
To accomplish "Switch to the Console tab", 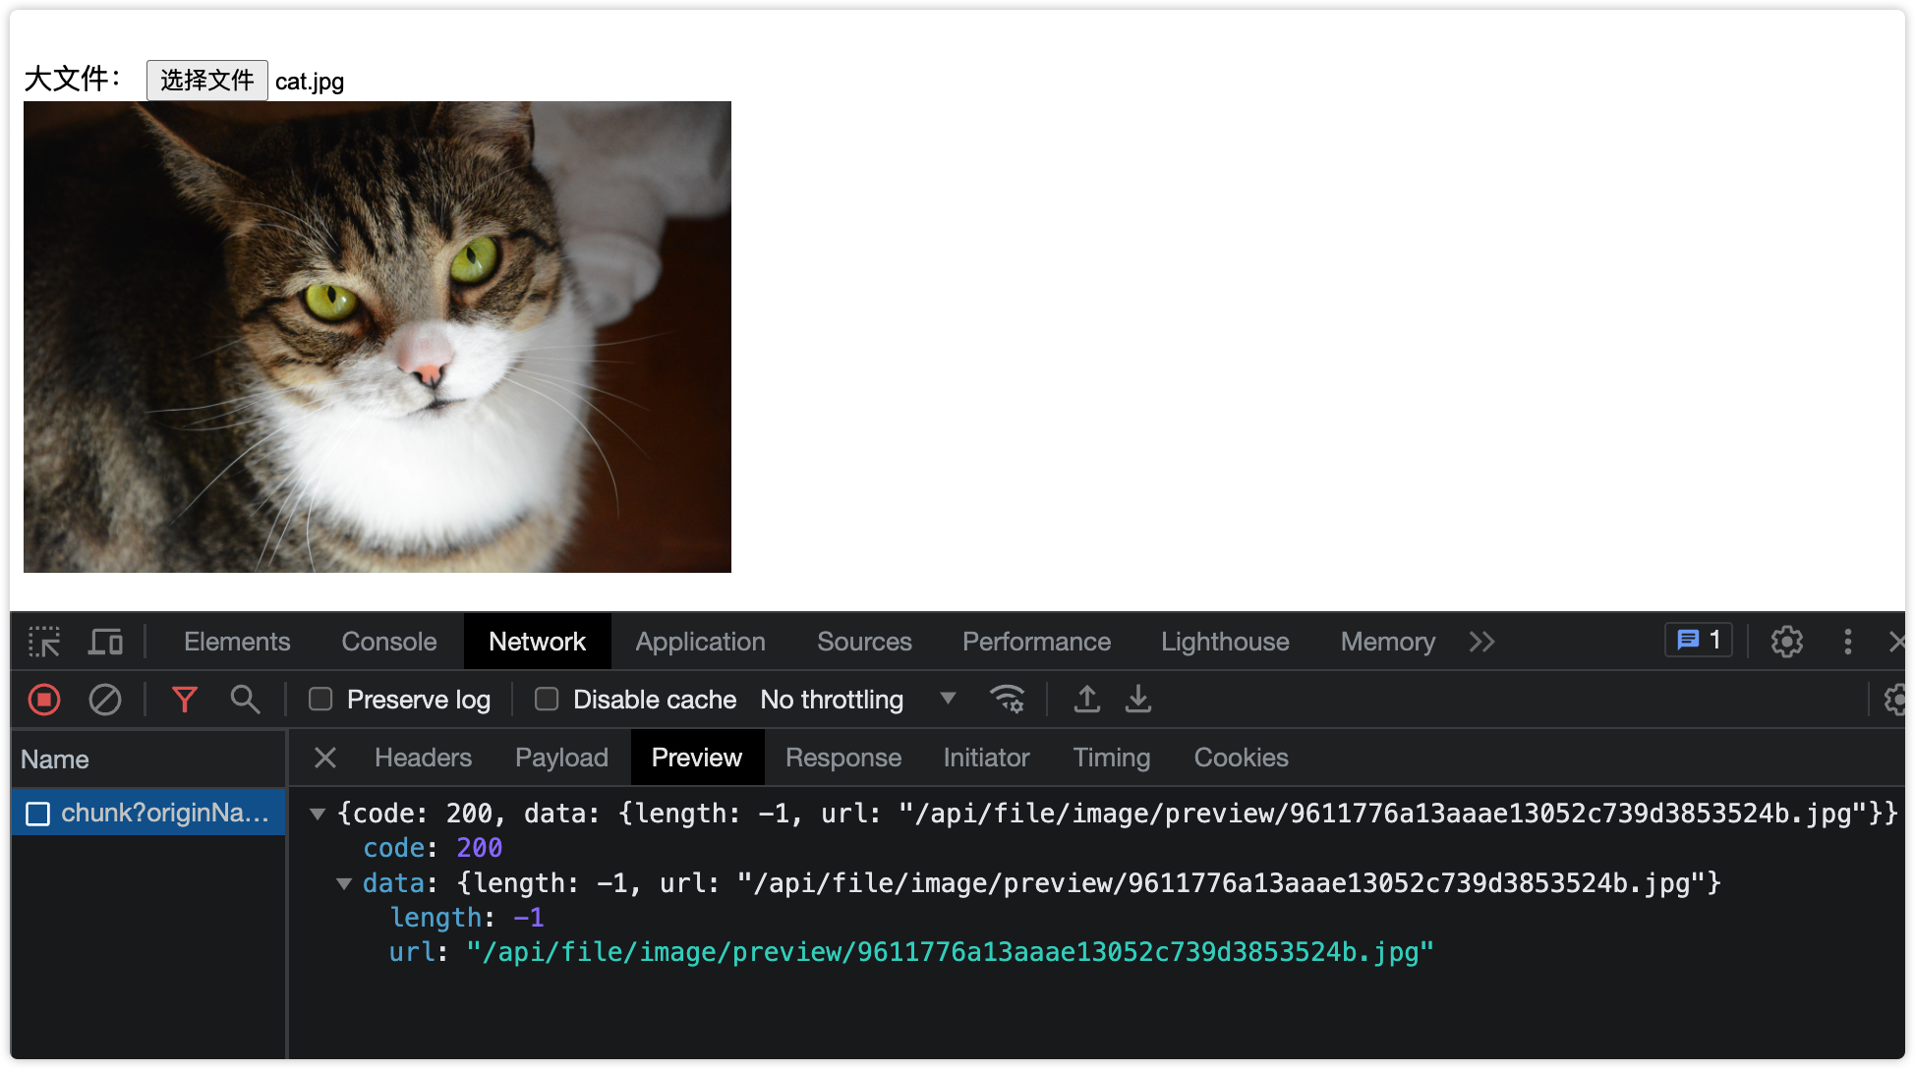I will [388, 642].
